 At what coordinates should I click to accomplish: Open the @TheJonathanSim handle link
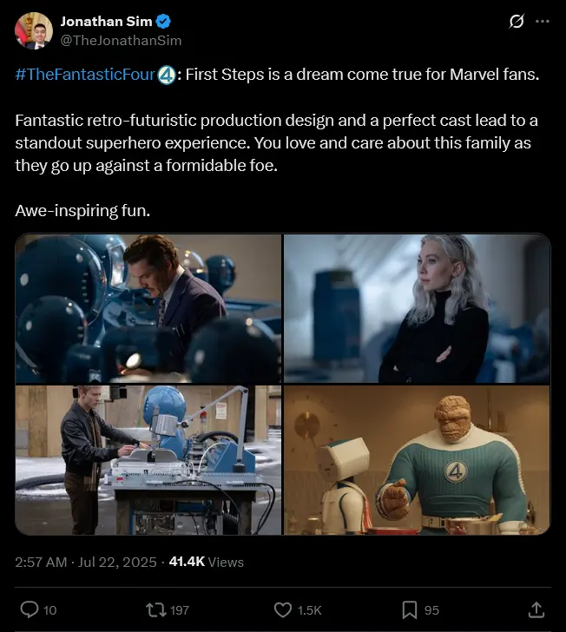pos(121,40)
